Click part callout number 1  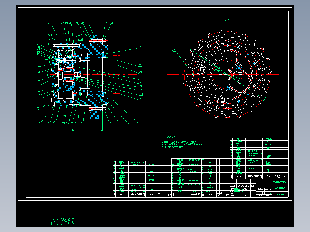140,123
